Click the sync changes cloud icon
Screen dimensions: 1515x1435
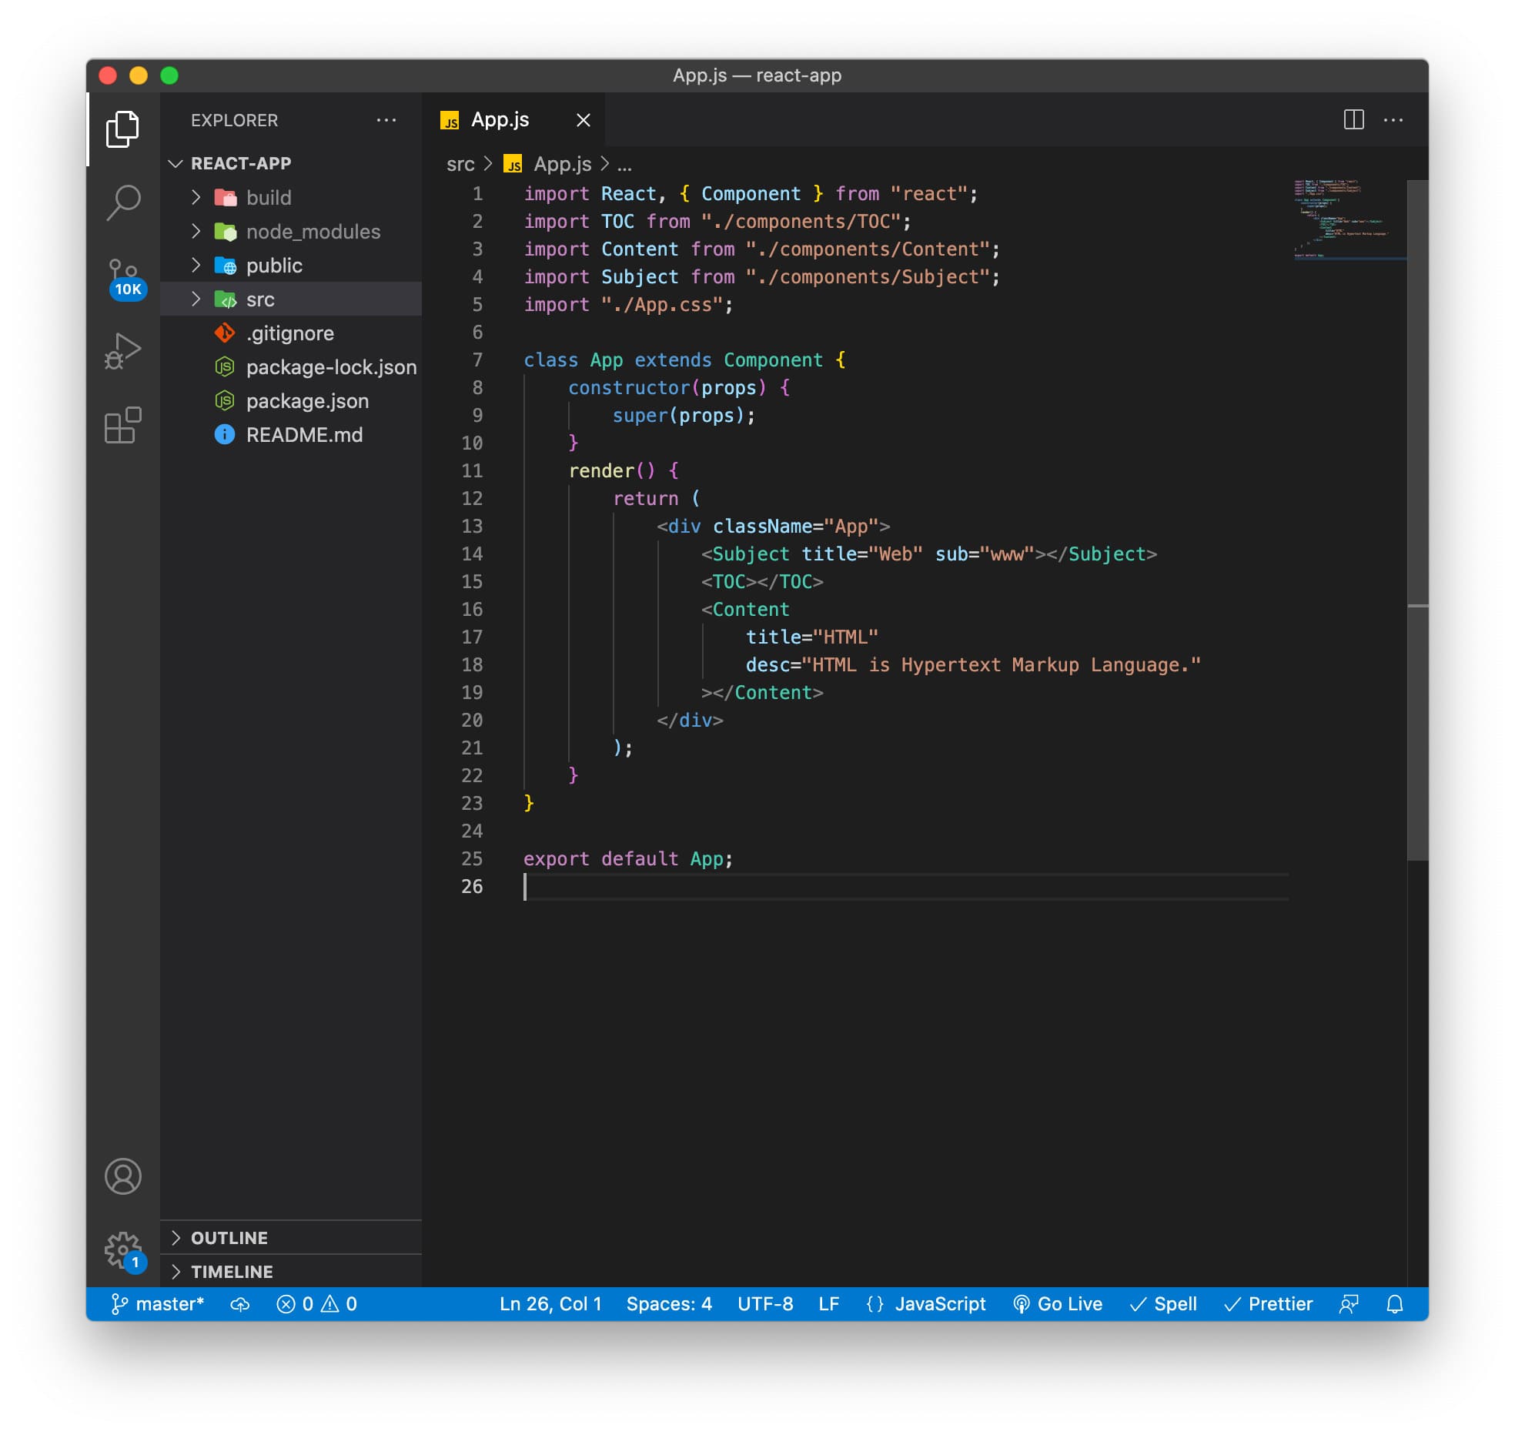tap(239, 1303)
